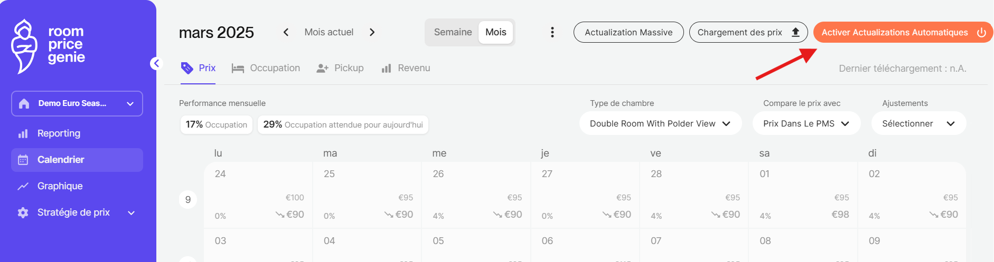Image resolution: width=994 pixels, height=262 pixels.
Task: Click the Room Price Genie logo
Action: (48, 46)
